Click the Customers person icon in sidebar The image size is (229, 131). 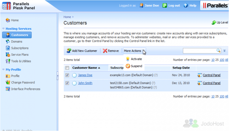[8, 35]
